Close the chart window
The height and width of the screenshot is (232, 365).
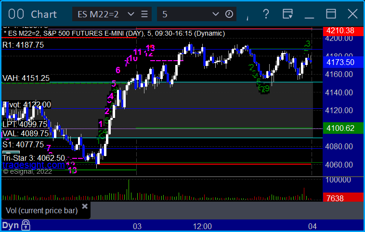click(x=352, y=14)
